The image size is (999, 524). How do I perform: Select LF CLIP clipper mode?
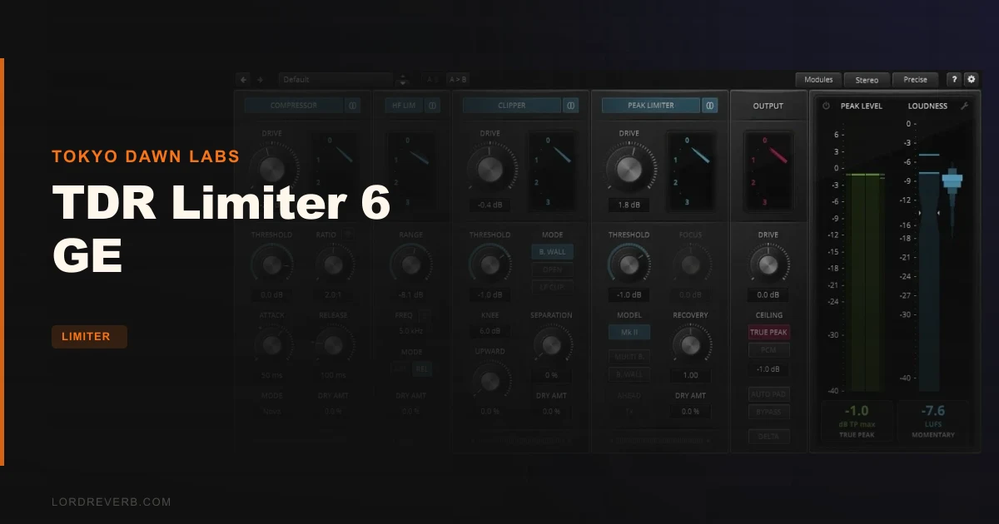pos(553,287)
